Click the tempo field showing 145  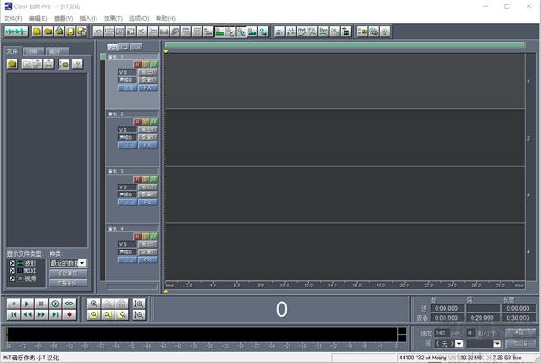click(442, 333)
